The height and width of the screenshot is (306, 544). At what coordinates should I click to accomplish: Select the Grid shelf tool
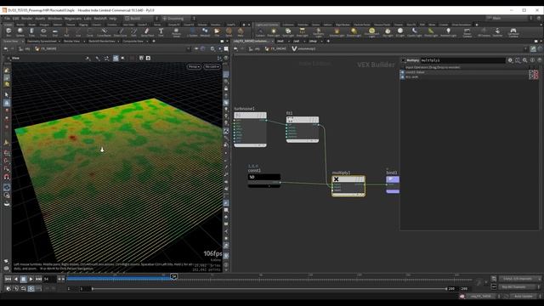coord(54,32)
